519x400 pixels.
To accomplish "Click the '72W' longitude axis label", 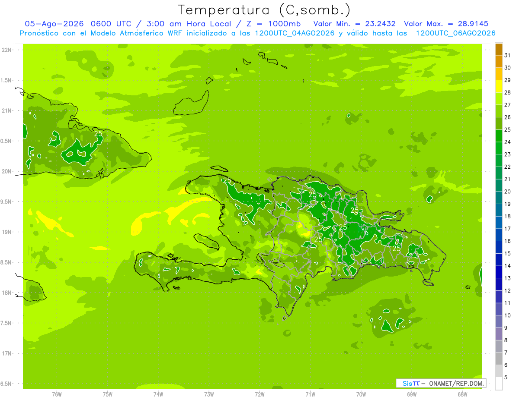I will point(259,394).
